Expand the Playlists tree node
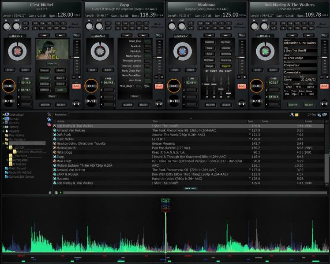330x264 pixels. click(4, 131)
